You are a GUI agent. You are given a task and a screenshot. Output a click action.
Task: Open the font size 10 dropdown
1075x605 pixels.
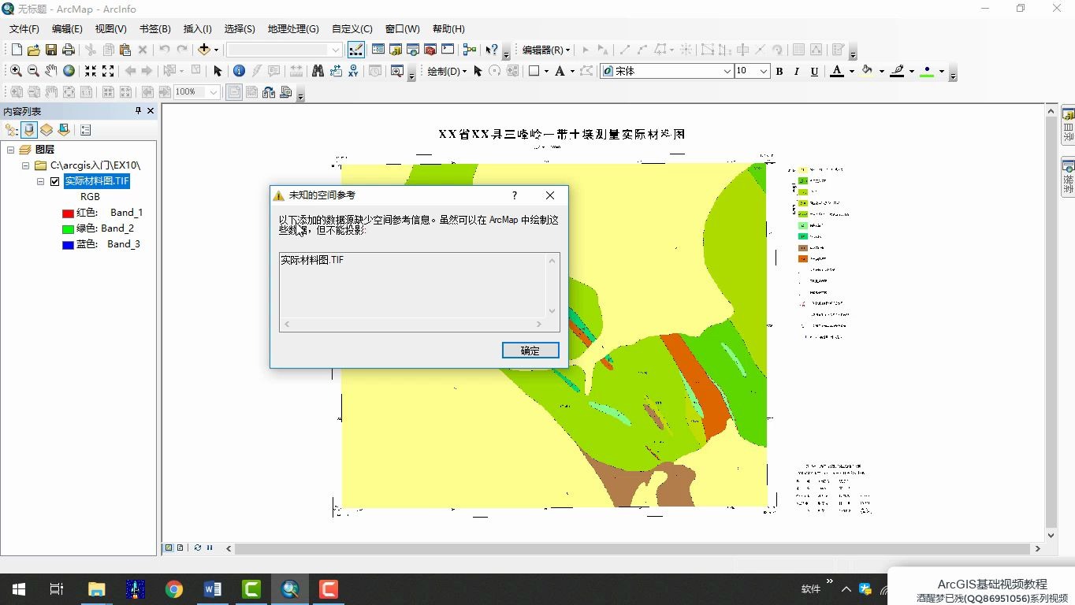(764, 71)
